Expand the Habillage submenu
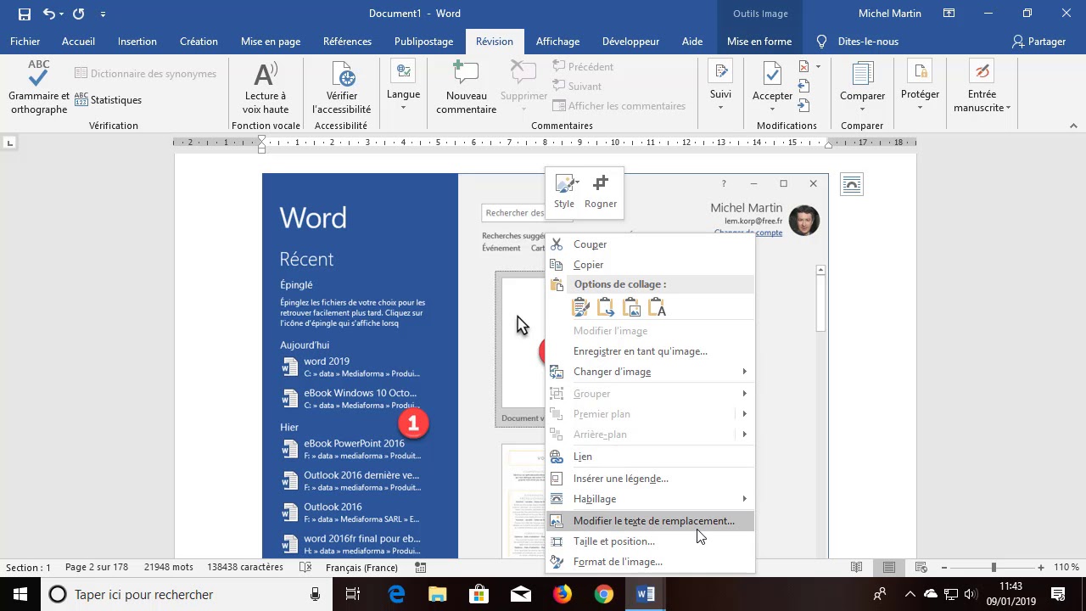Viewport: 1086px width, 611px height. (650, 499)
